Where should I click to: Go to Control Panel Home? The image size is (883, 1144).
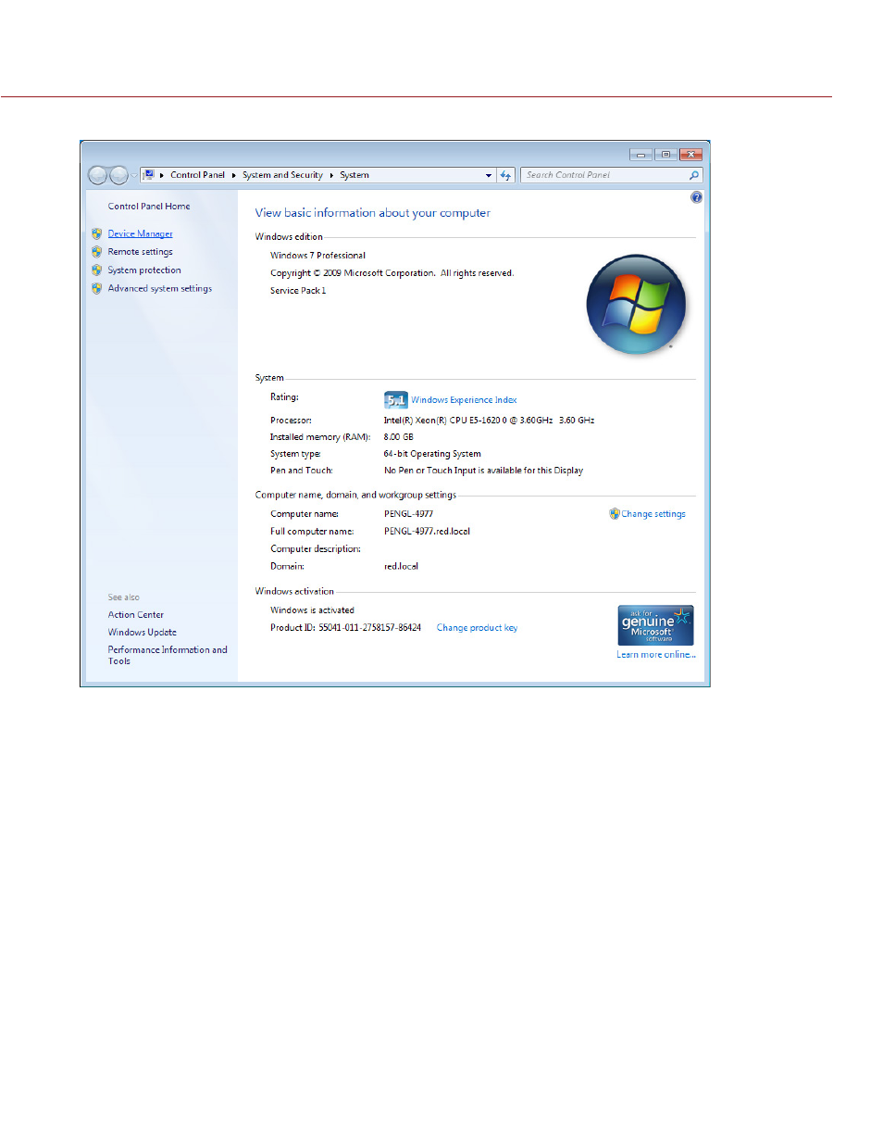point(149,207)
